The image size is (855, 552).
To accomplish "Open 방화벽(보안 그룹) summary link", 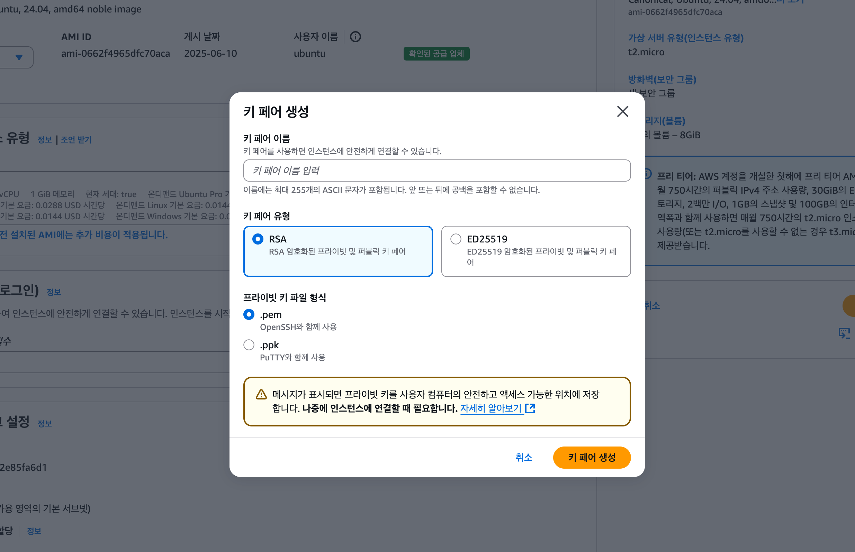I will pyautogui.click(x=662, y=79).
